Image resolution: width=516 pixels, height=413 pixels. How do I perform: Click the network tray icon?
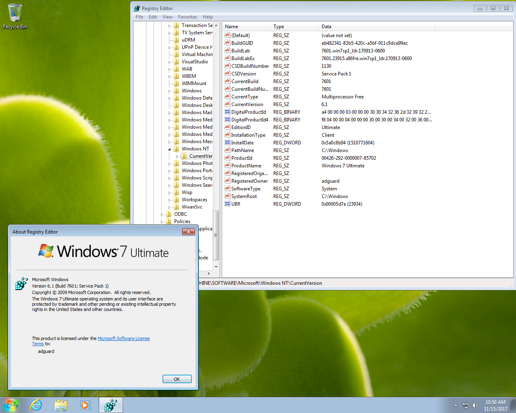point(466,405)
